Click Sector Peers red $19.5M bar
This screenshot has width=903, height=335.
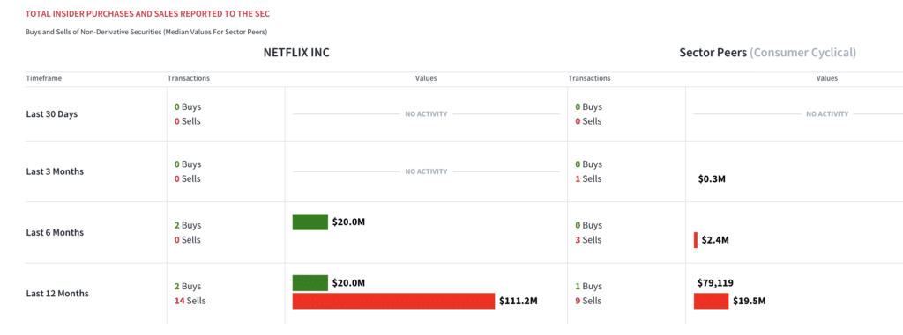[712, 301]
